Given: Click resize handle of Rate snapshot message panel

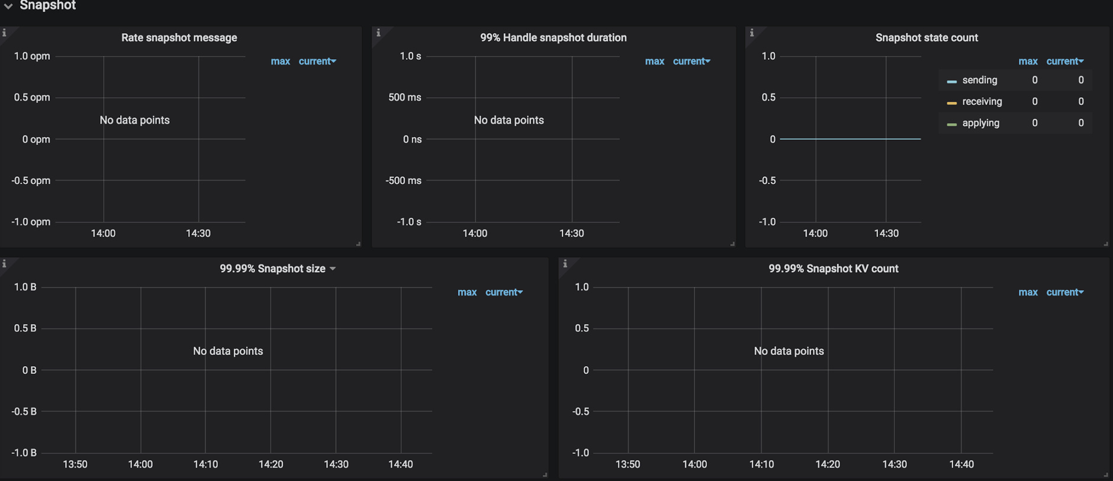Looking at the screenshot, I should click(x=358, y=244).
